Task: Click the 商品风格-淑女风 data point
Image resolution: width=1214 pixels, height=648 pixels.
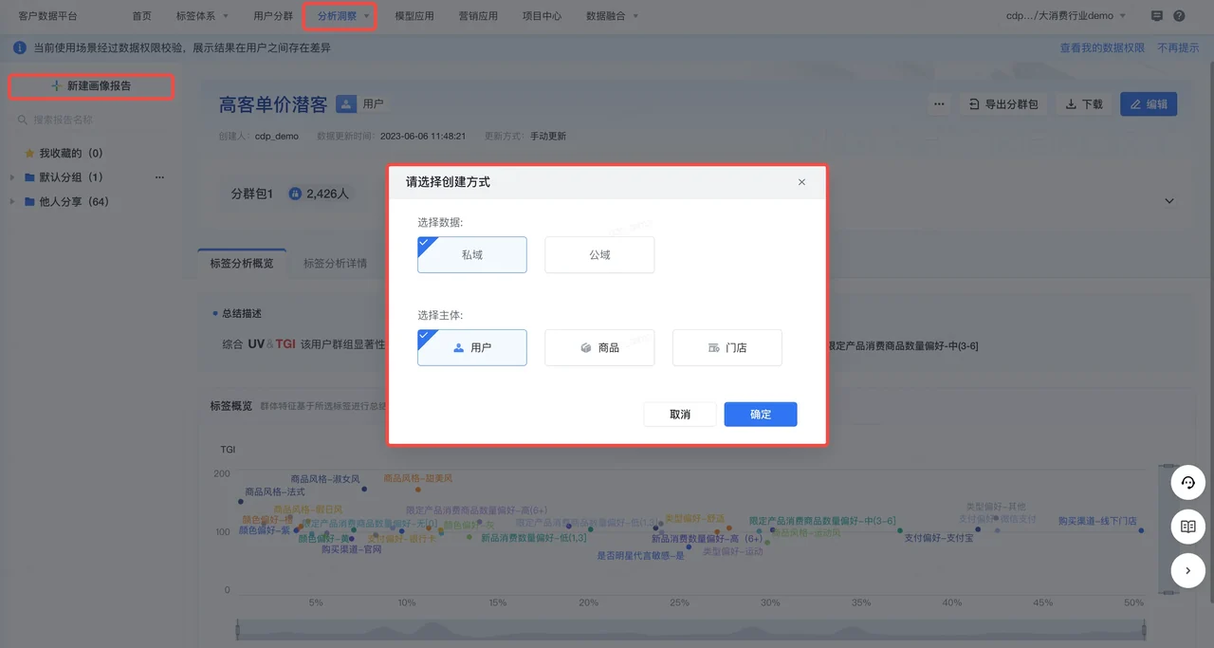Action: click(x=363, y=490)
